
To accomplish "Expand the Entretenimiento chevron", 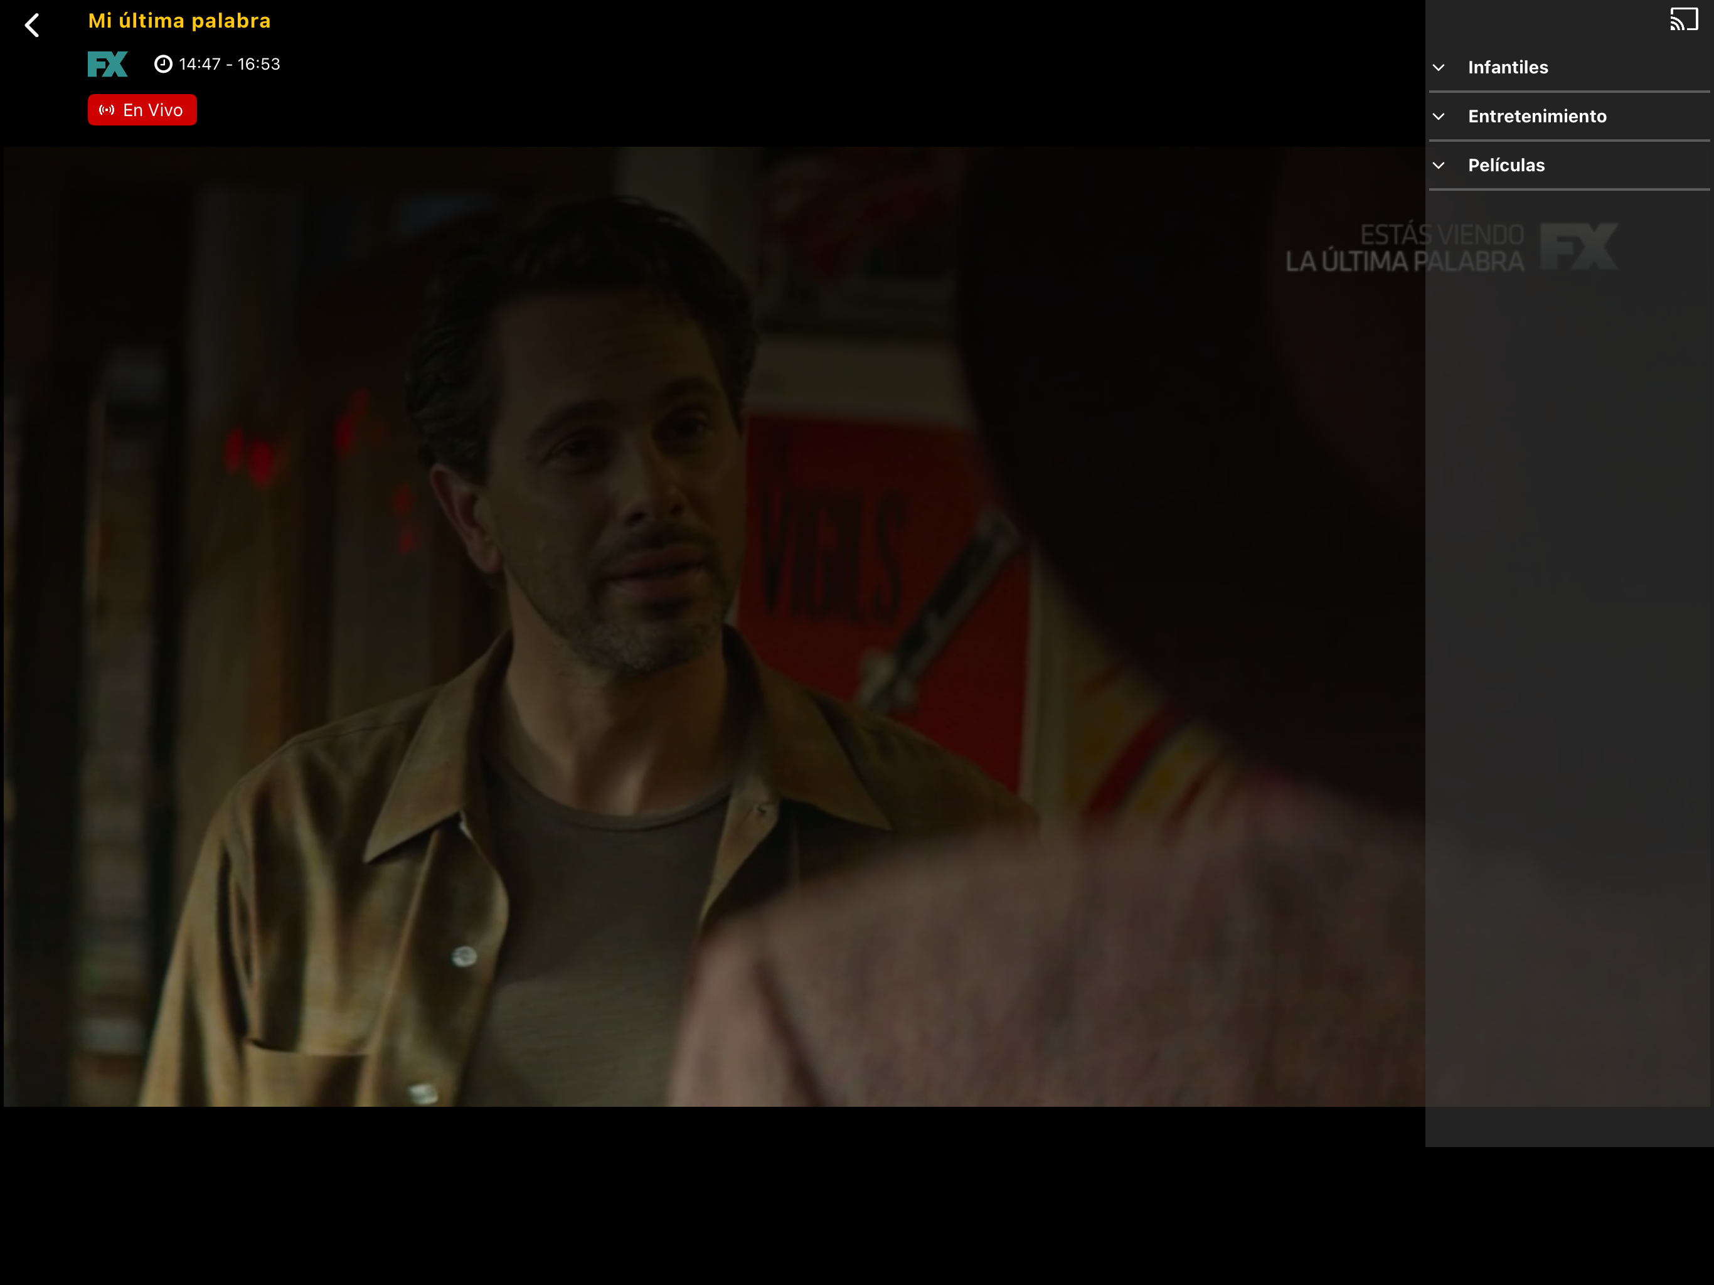I will point(1438,116).
